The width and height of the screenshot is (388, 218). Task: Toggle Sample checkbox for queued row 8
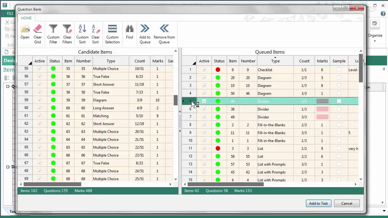[x=339, y=125]
